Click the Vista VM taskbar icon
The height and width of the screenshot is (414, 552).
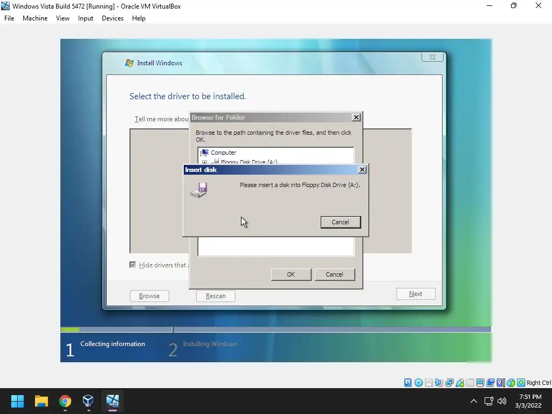click(x=113, y=401)
